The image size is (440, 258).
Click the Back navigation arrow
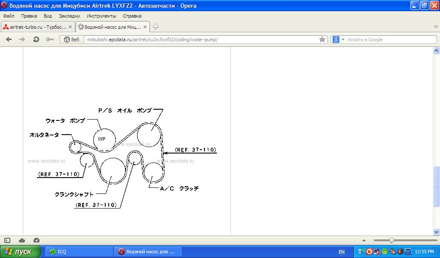(9, 40)
